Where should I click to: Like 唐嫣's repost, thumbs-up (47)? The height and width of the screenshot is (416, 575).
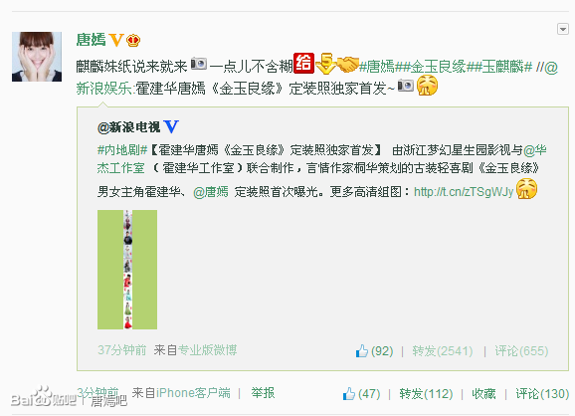coord(361,394)
